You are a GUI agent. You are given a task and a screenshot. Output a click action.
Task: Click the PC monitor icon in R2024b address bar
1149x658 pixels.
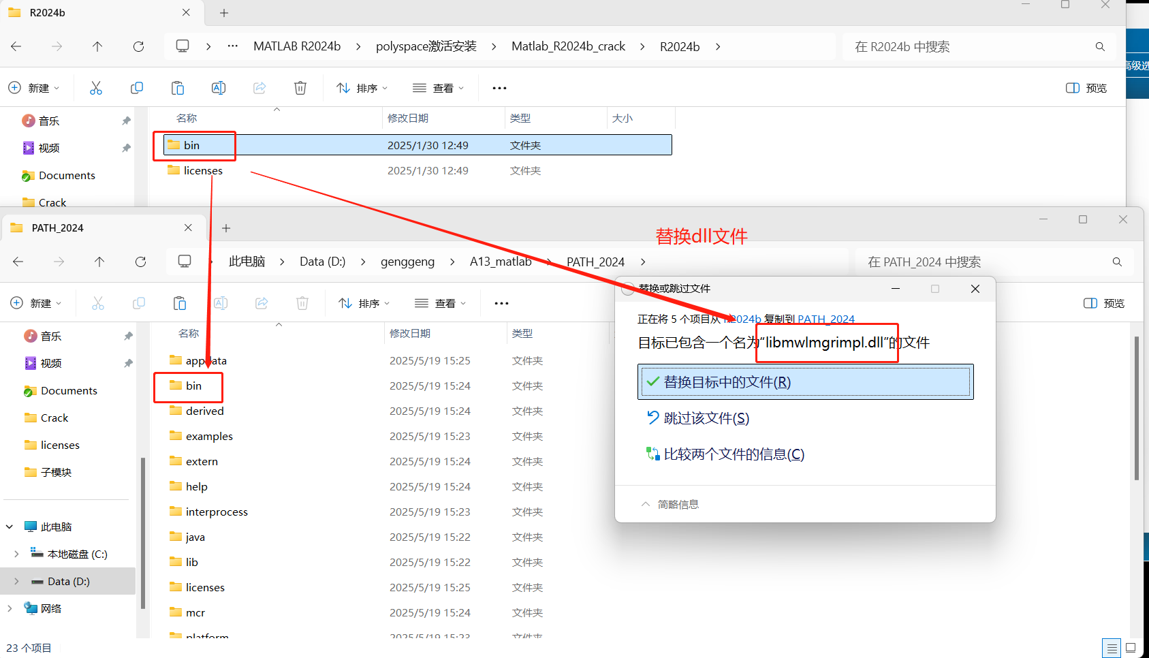(x=183, y=46)
